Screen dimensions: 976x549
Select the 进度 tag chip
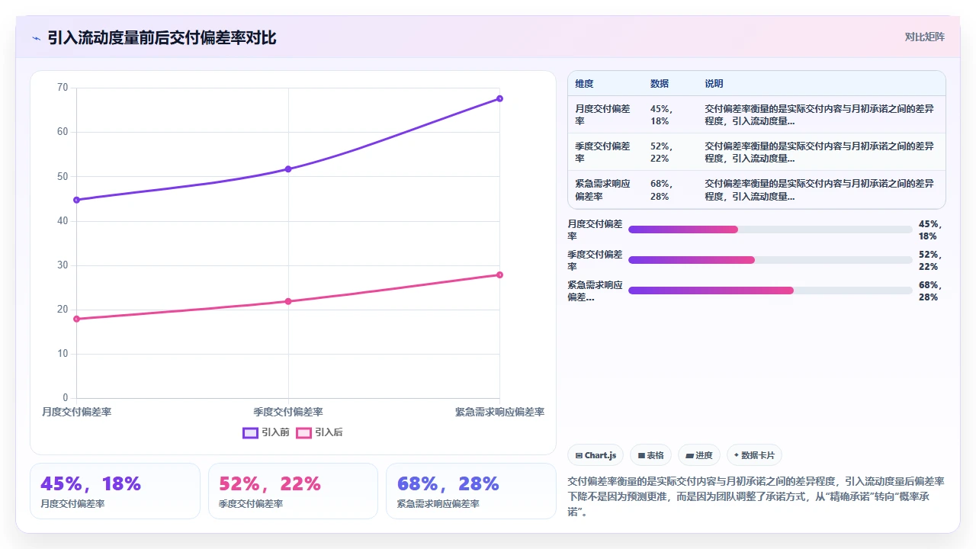pyautogui.click(x=699, y=455)
